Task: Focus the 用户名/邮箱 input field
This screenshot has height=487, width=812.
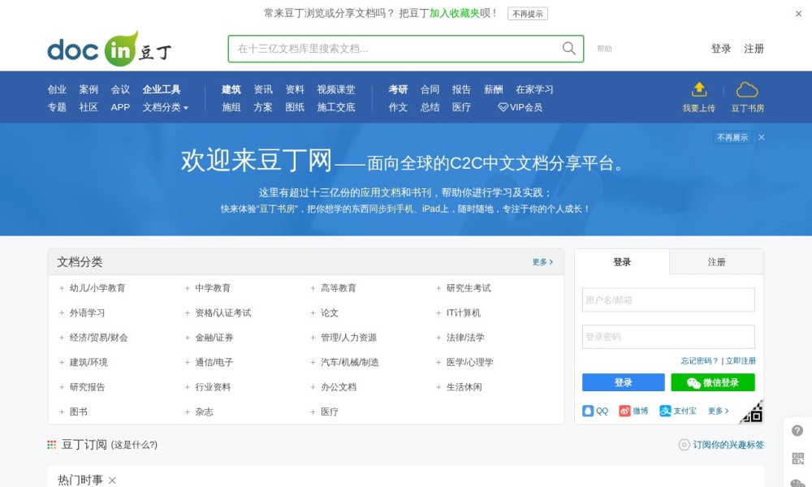Action: (668, 300)
